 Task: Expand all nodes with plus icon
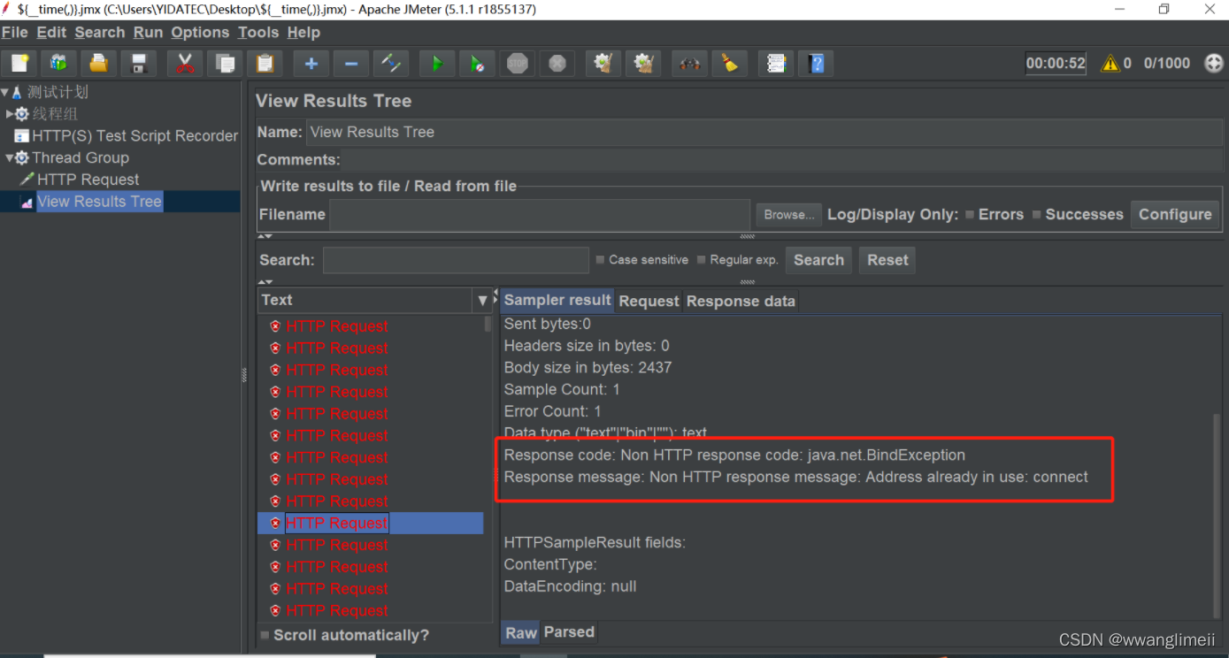[311, 63]
